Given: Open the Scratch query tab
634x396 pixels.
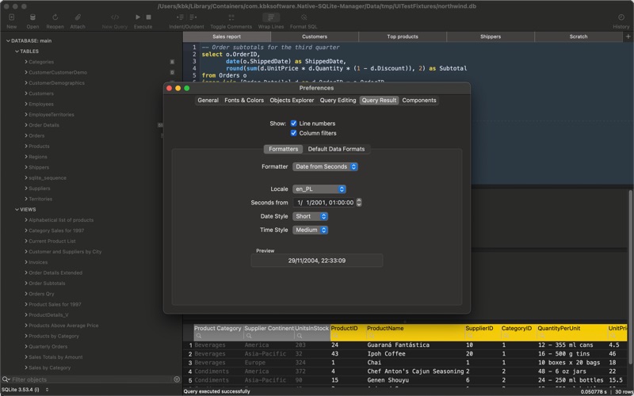Looking at the screenshot, I should pyautogui.click(x=579, y=36).
